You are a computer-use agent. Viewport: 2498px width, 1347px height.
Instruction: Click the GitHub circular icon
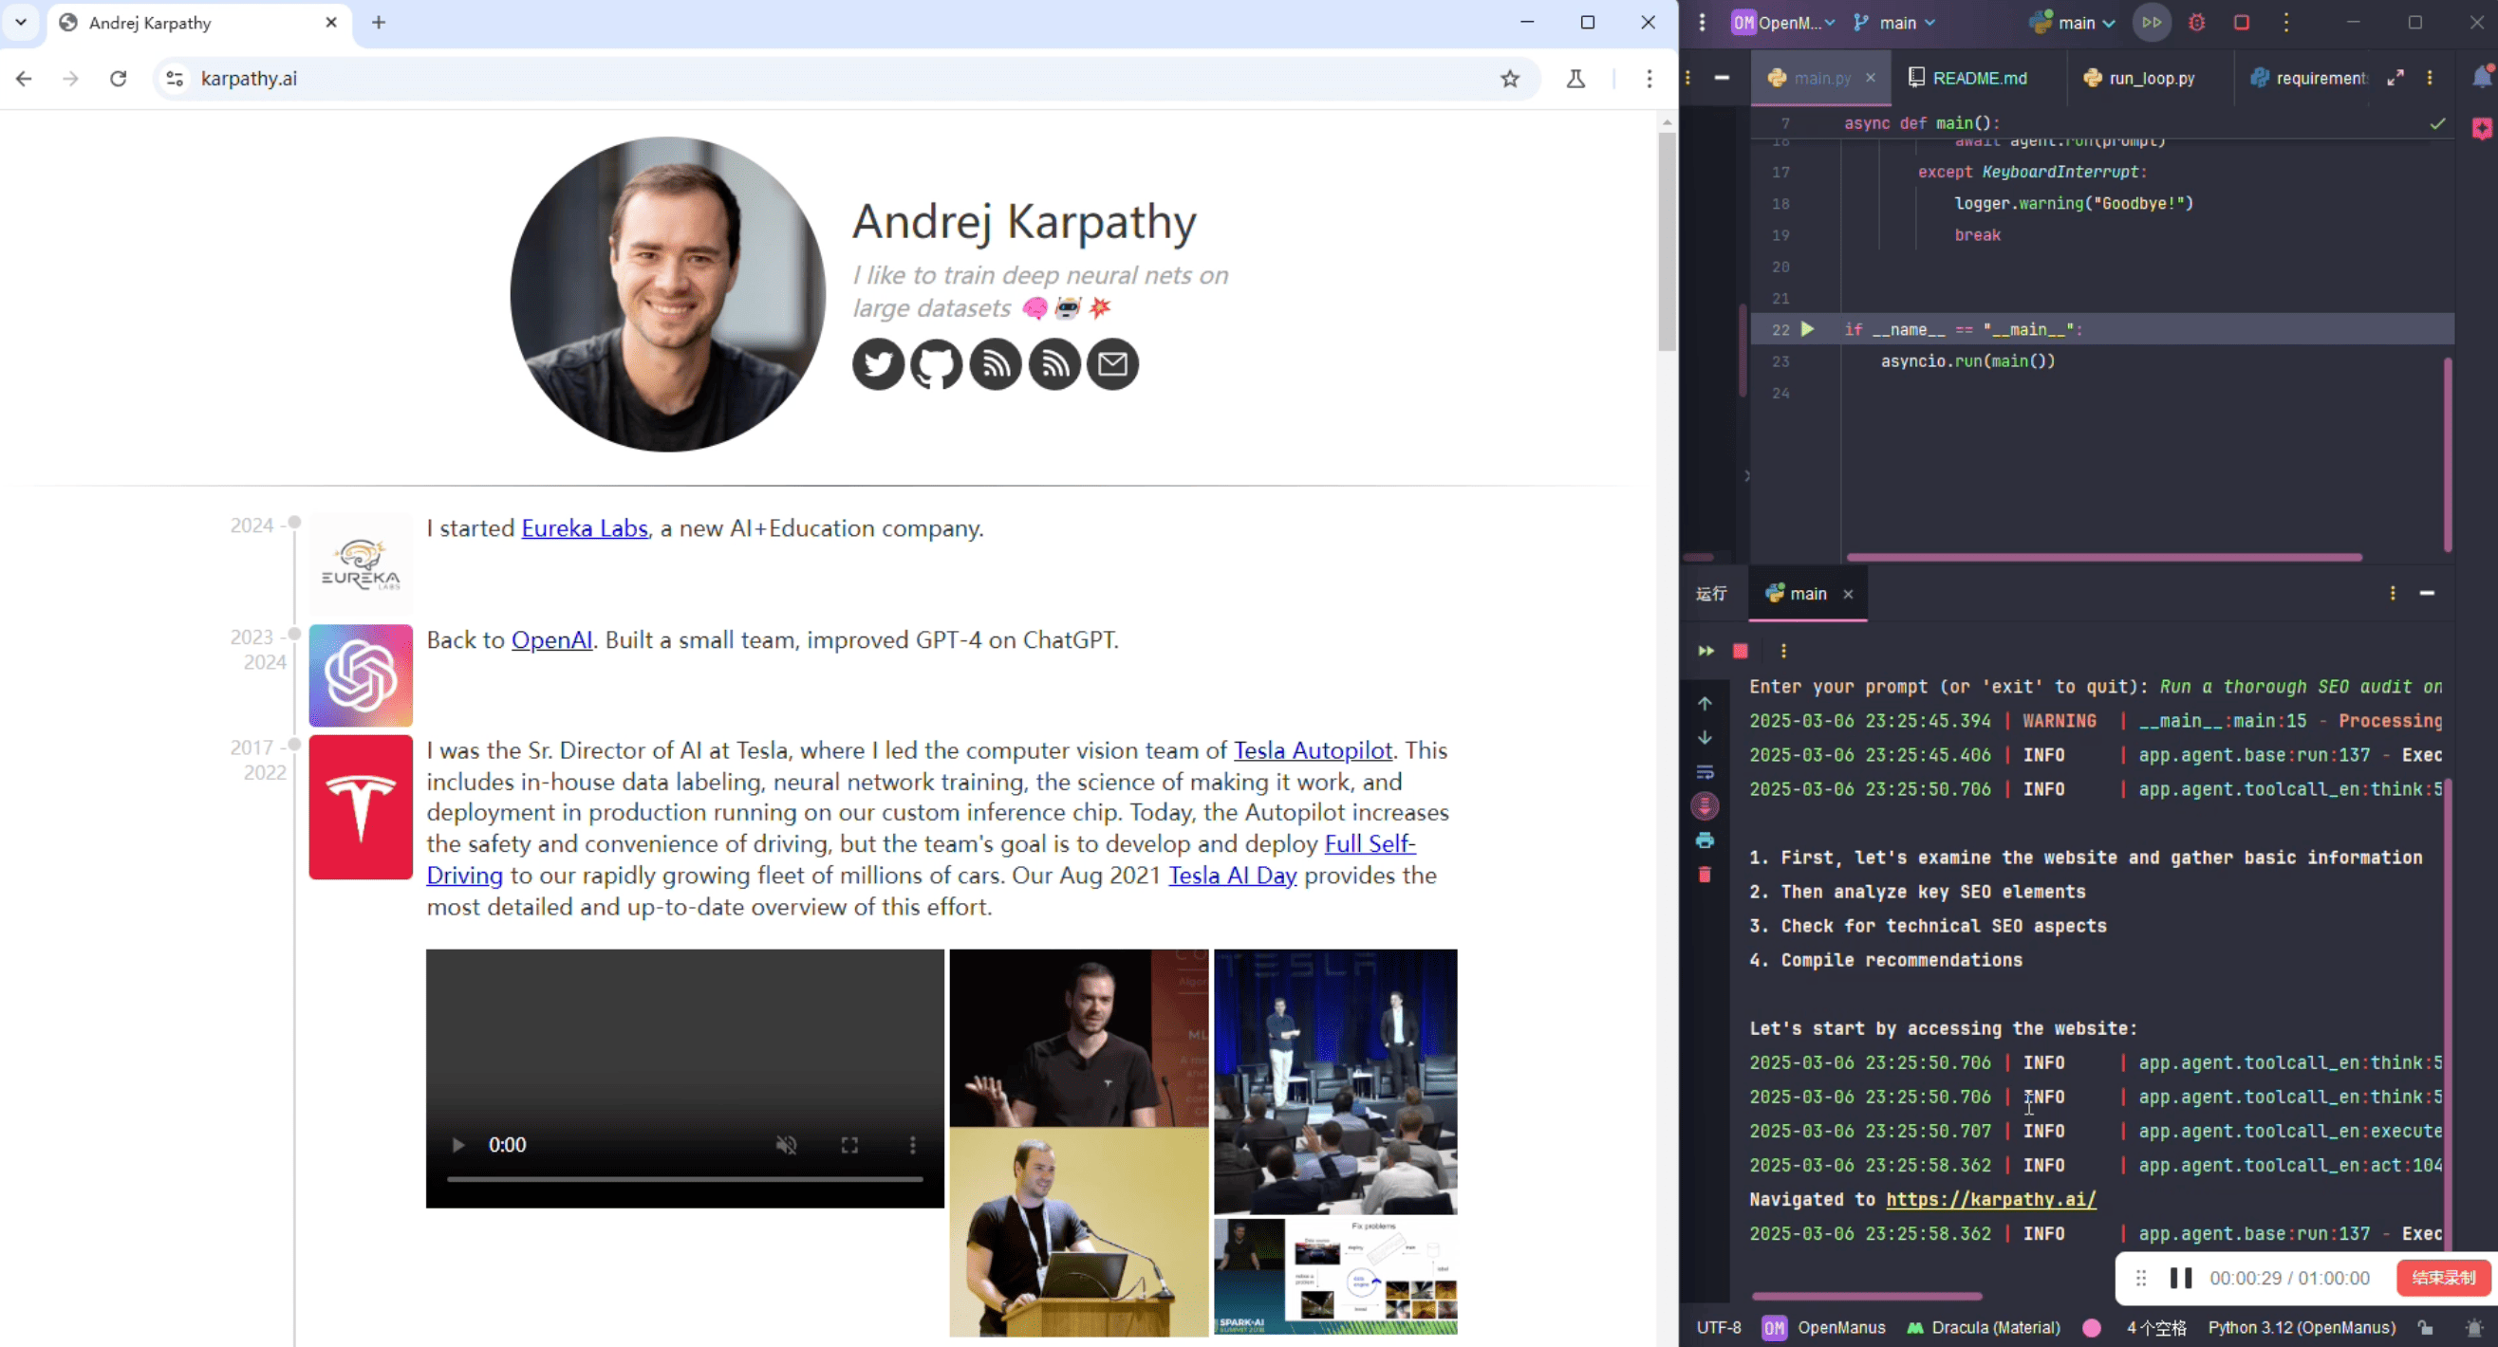tap(936, 364)
